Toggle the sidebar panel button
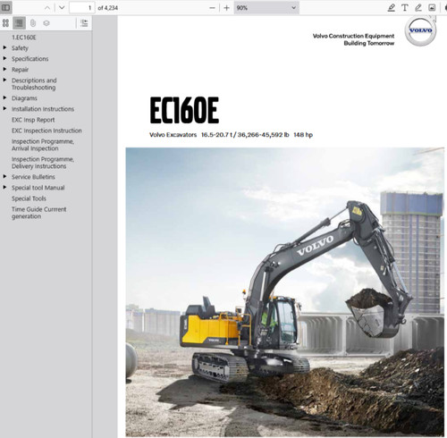The height and width of the screenshot is (438, 447). coord(5,8)
